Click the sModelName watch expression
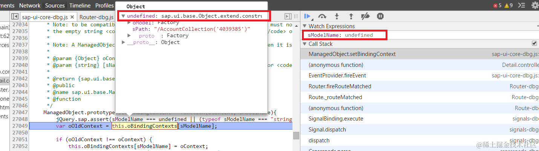539x151 pixels. click(340, 35)
